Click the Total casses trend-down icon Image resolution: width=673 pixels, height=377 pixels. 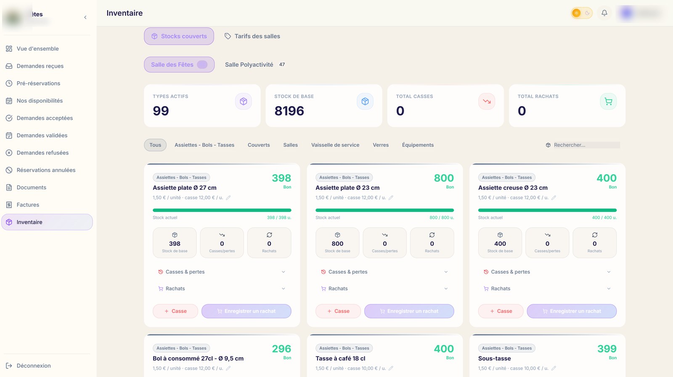(x=487, y=101)
